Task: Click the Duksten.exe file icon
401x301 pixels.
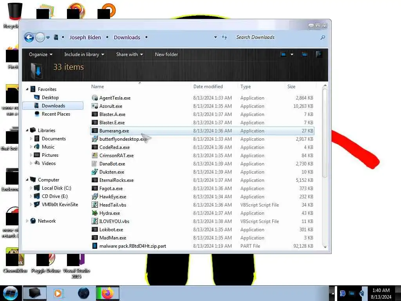Action: coord(95,172)
